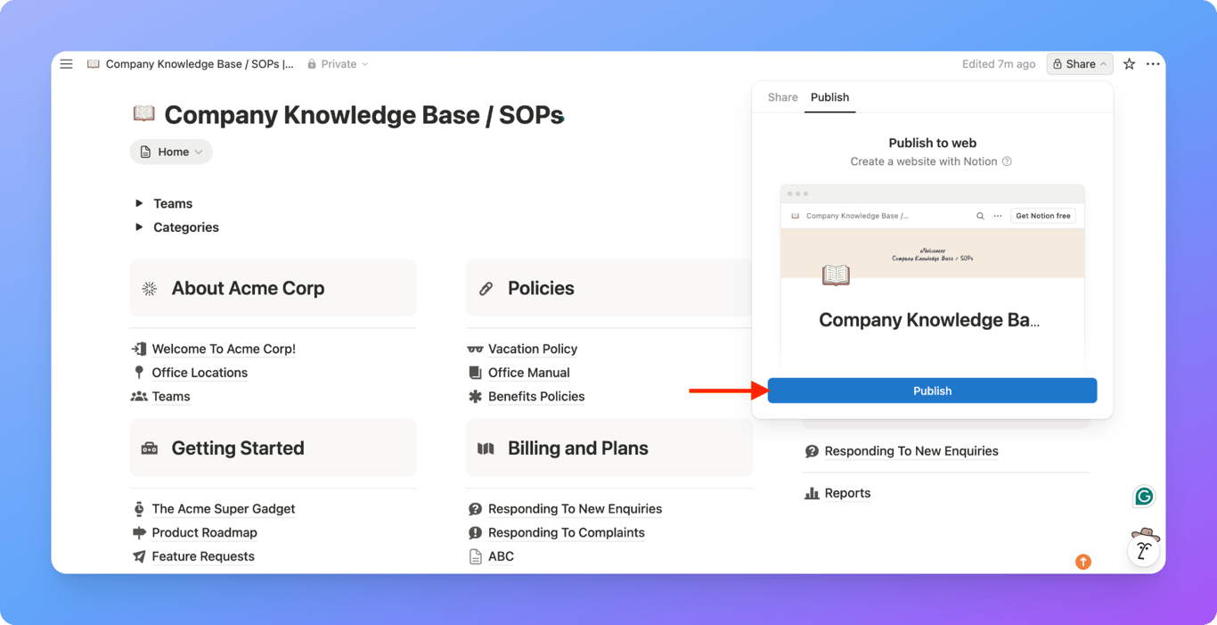Image resolution: width=1217 pixels, height=625 pixels.
Task: Click the website preview thumbnail
Action: [x=932, y=276]
